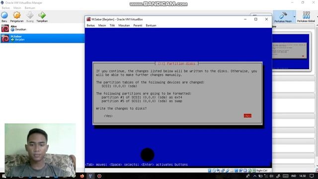The width and height of the screenshot is (318, 179).
Task: Click the 'Partition disks' dialog title
Action: (x=177, y=64)
